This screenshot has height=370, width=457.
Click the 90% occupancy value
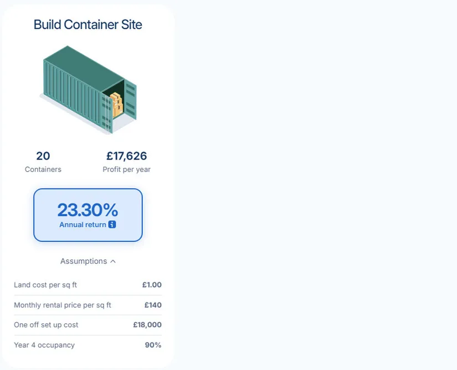coord(153,345)
